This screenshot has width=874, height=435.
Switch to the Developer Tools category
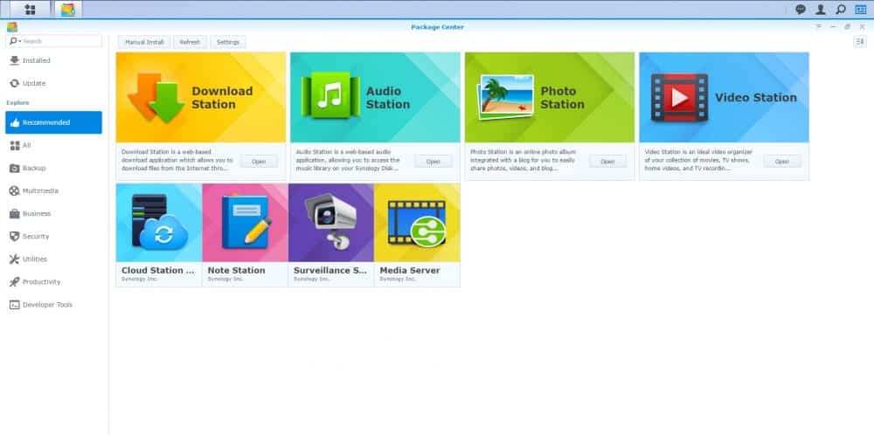[x=53, y=305]
